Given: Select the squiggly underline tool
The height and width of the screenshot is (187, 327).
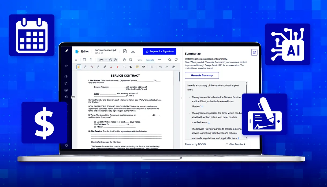Looking at the screenshot, I should pyautogui.click(x=98, y=67).
